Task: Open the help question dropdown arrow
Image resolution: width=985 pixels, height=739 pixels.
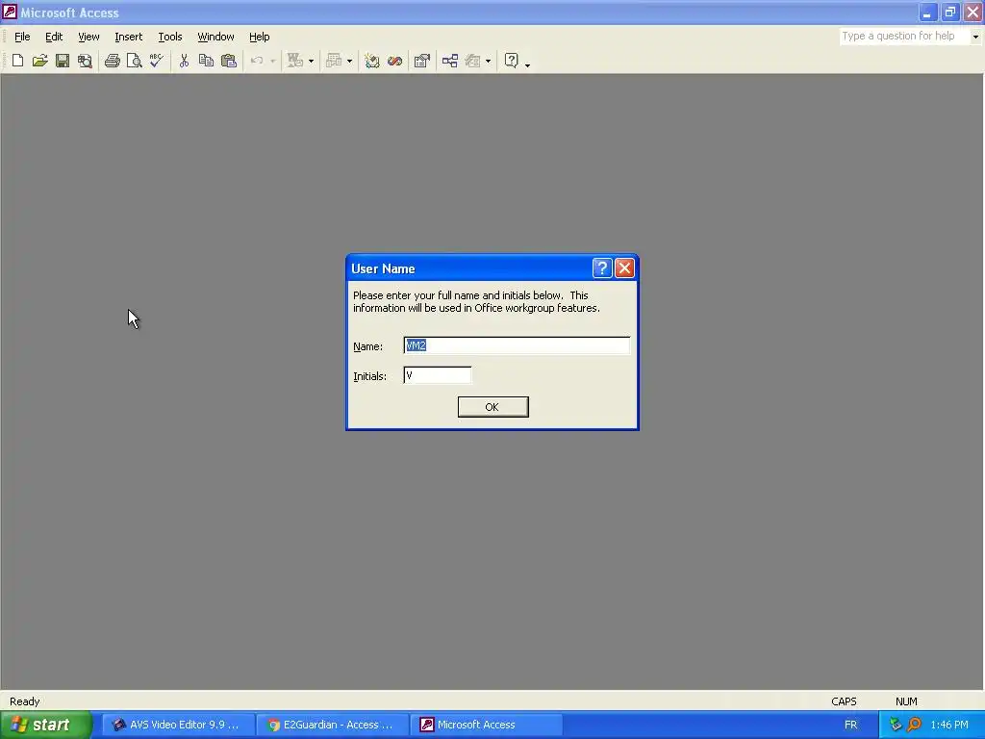Action: [x=975, y=37]
